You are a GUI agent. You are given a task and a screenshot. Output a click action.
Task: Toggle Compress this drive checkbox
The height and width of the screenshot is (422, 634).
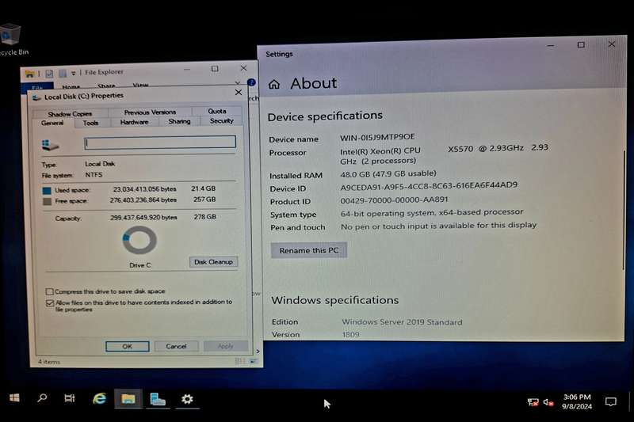[49, 291]
